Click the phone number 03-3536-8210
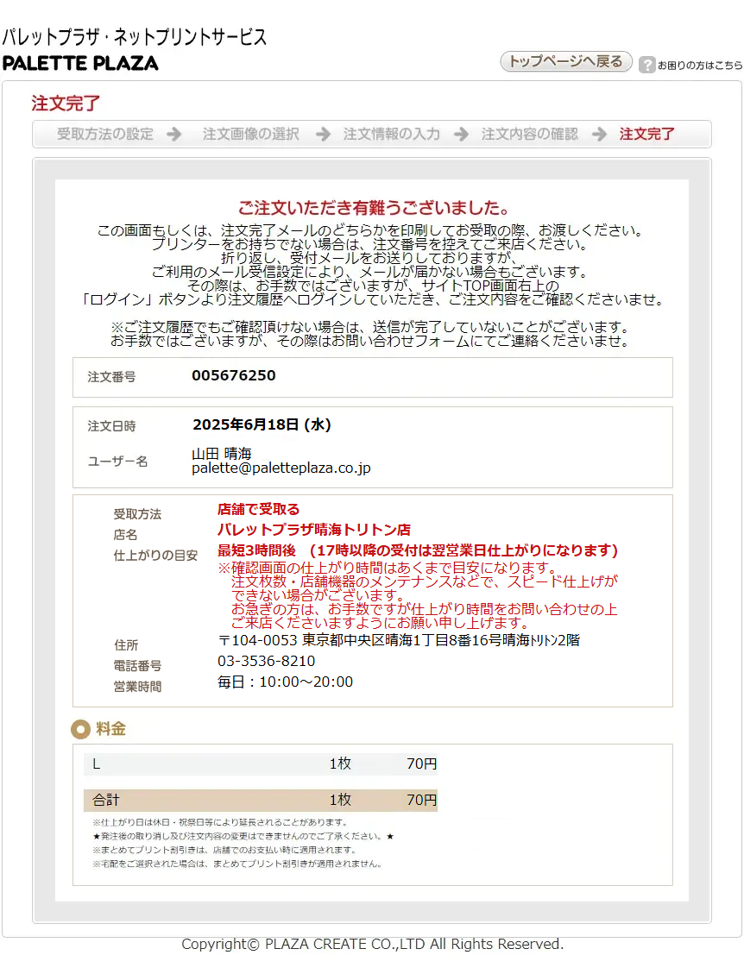 266,662
